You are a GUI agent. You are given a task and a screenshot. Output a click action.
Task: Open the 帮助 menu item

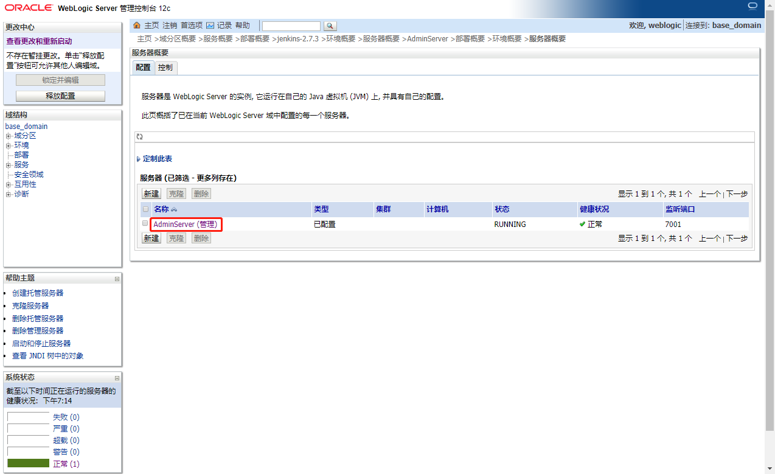(x=242, y=26)
